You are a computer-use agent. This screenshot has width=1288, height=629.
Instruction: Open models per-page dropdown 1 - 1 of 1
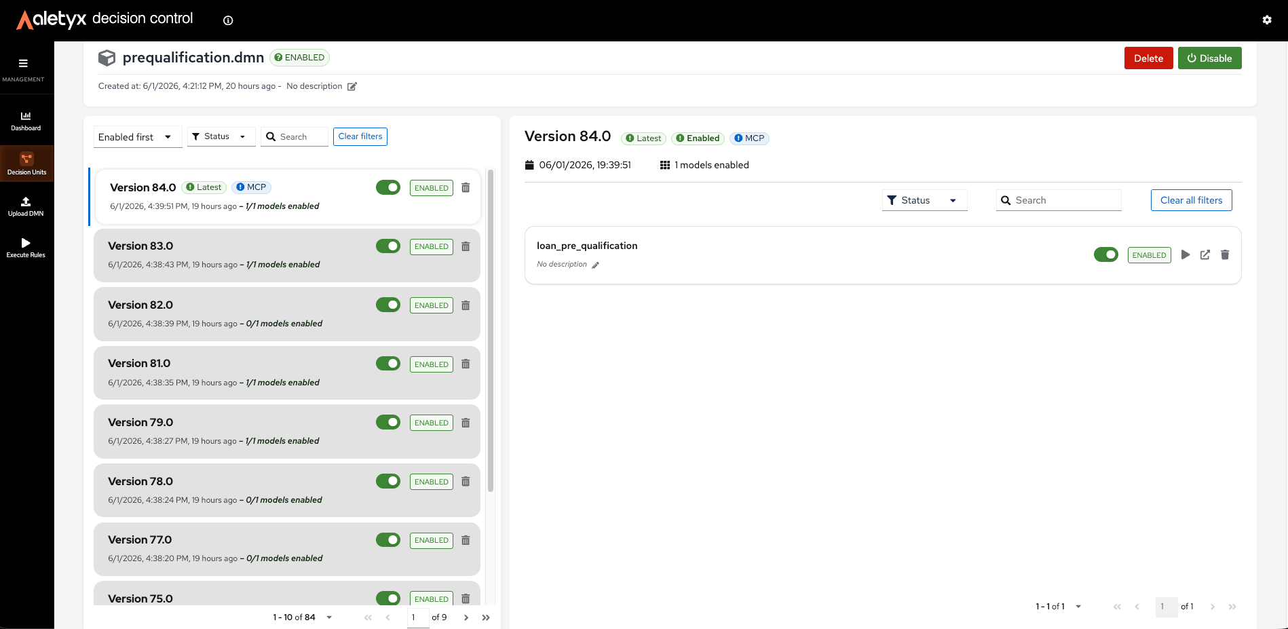[1058, 607]
